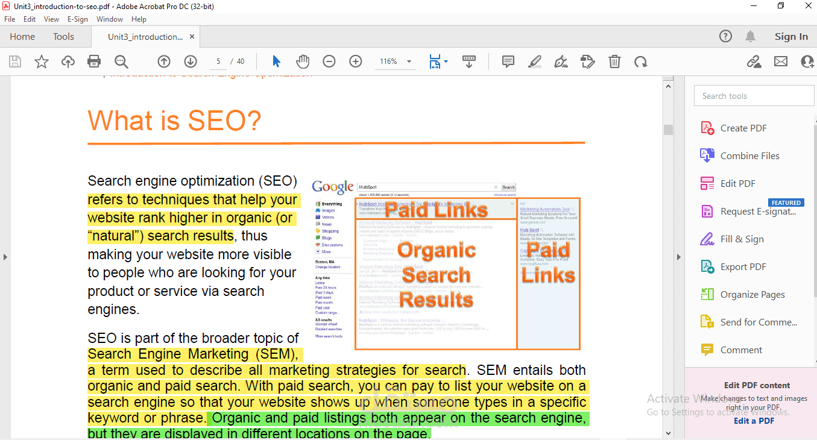Viewport: 817px width, 440px height.
Task: Select the arrow Selection tool
Action: click(276, 61)
